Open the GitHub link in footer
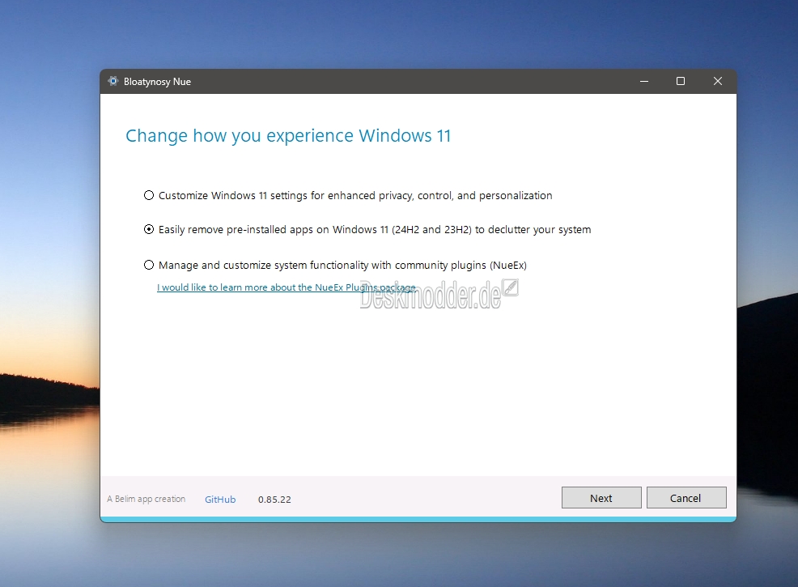The image size is (798, 587). click(x=220, y=500)
